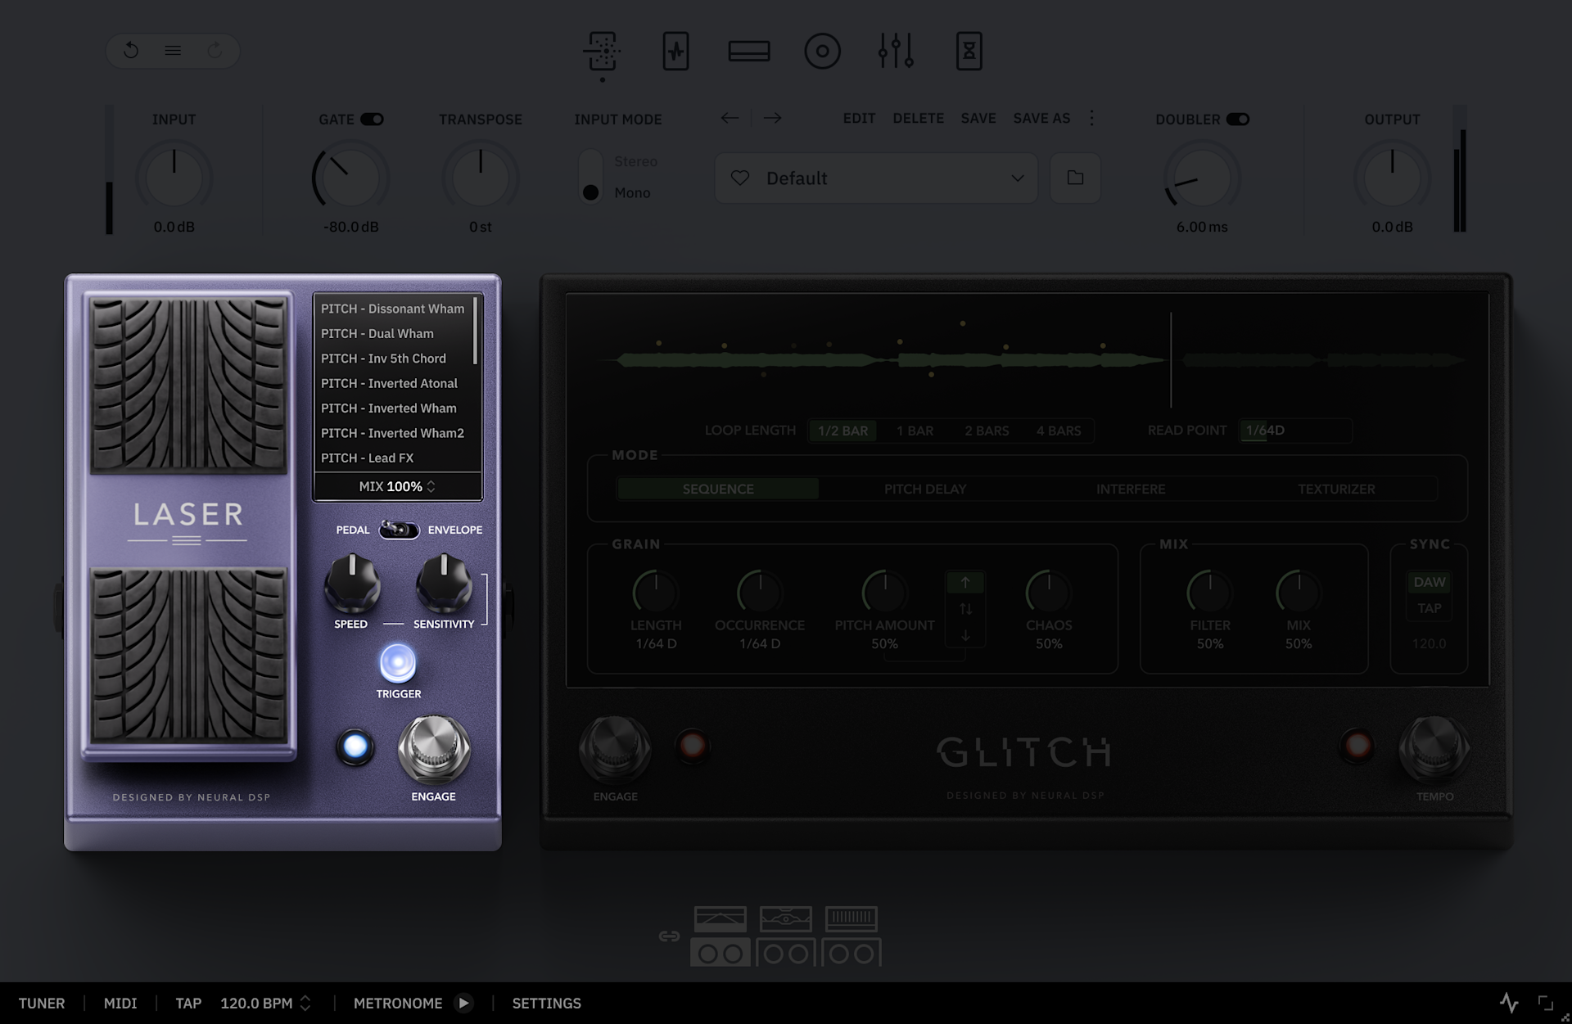1572x1024 pixels.
Task: Switch Glitch mode to PITCH DELAY
Action: tap(925, 489)
